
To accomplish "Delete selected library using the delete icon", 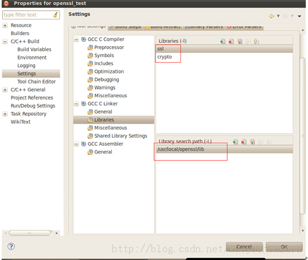I will [x=231, y=41].
